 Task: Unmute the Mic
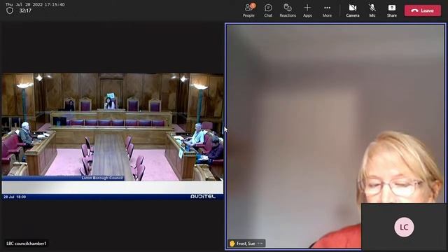point(372,10)
